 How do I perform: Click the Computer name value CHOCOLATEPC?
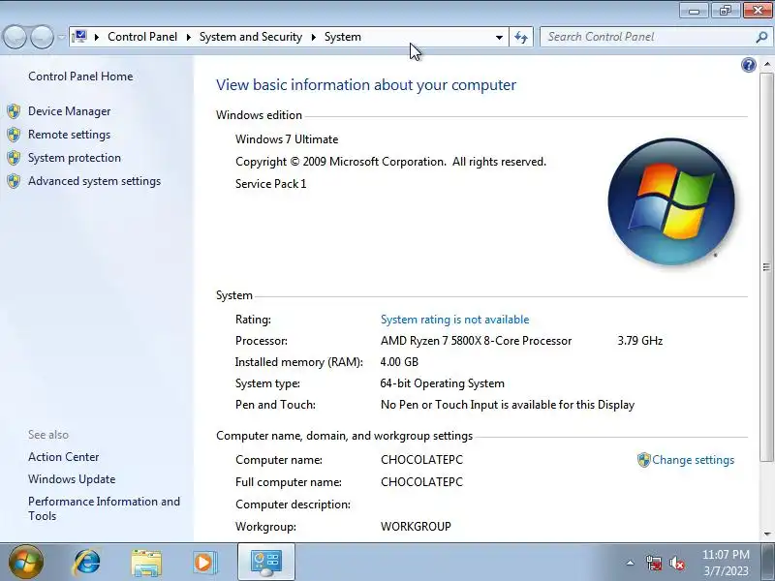[421, 459]
